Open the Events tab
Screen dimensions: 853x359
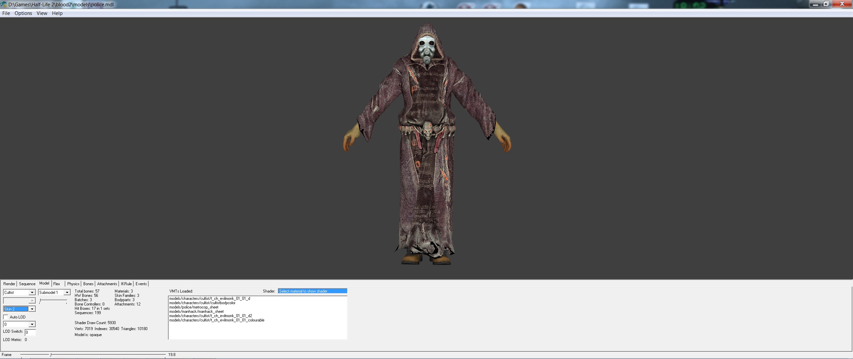141,284
